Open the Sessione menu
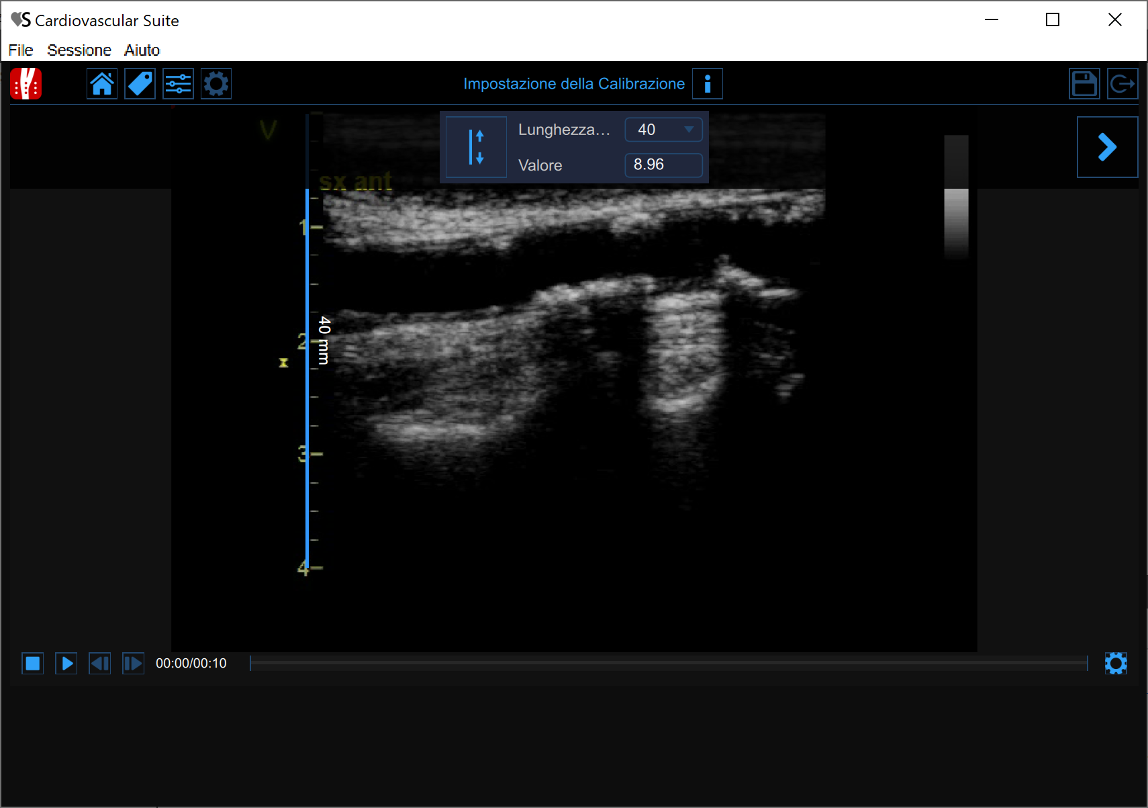Screen dimensions: 1148x808 [x=79, y=50]
